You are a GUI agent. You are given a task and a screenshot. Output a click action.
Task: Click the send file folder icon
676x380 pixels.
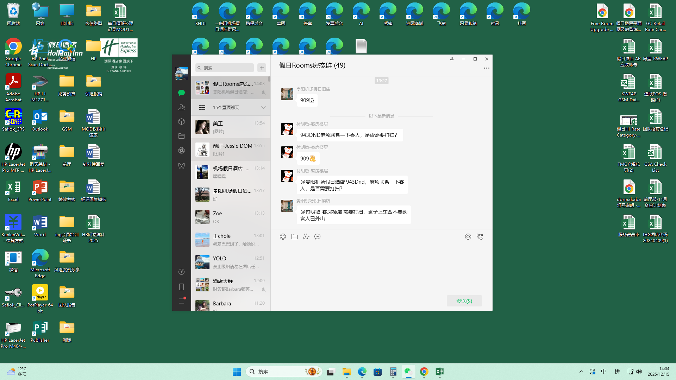point(294,237)
